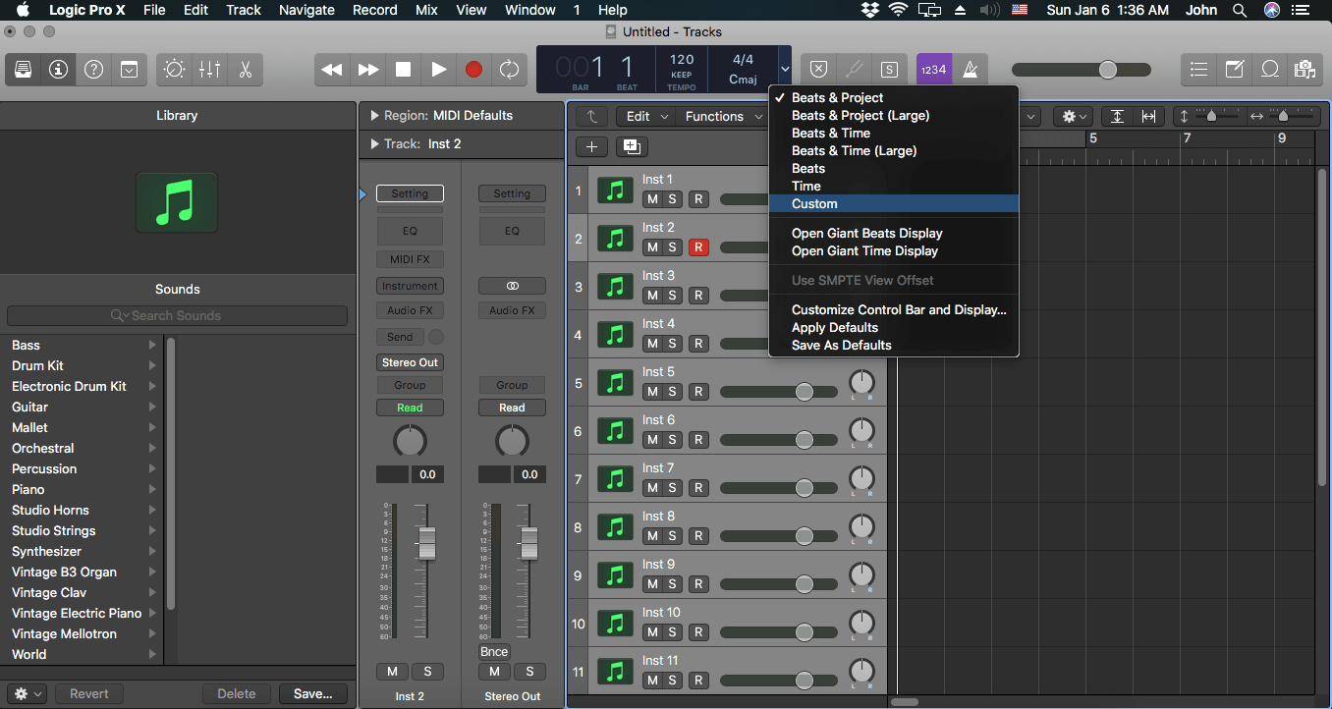
Task: Arm recording on track Inst 3
Action: [x=698, y=296]
